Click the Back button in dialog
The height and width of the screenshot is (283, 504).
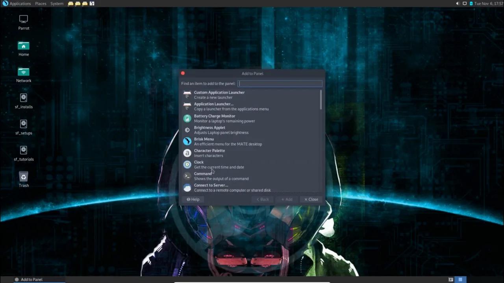263,199
